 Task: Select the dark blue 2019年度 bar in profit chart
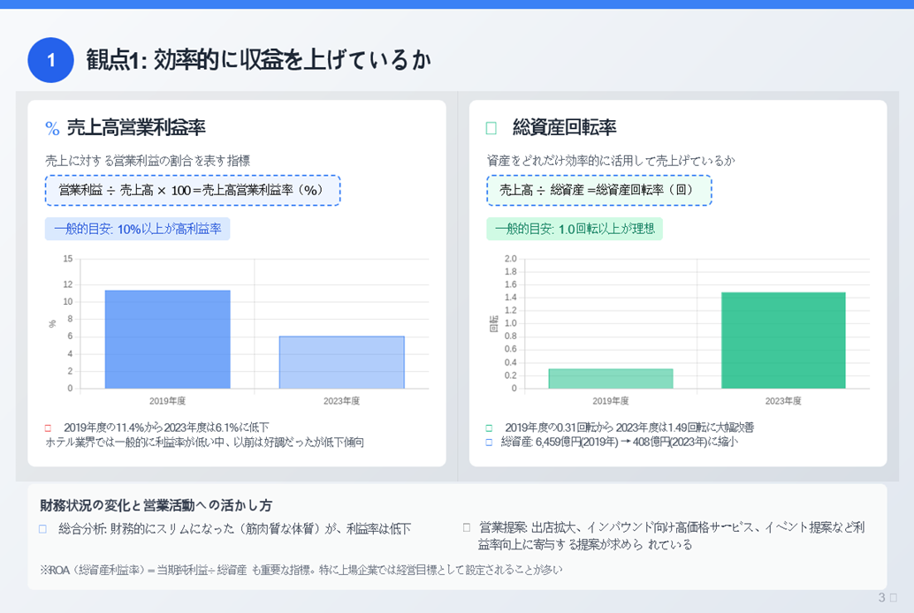tap(167, 339)
